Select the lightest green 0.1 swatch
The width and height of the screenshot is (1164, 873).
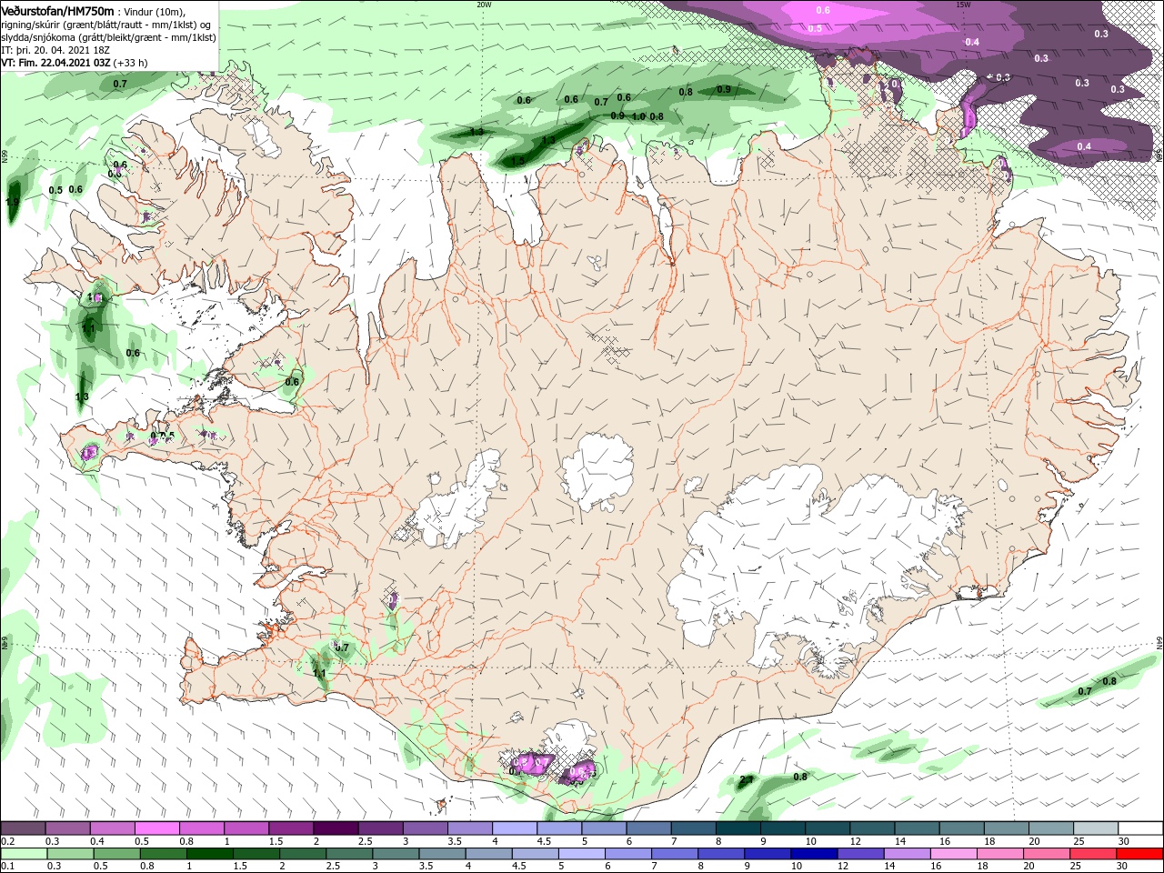[23, 854]
